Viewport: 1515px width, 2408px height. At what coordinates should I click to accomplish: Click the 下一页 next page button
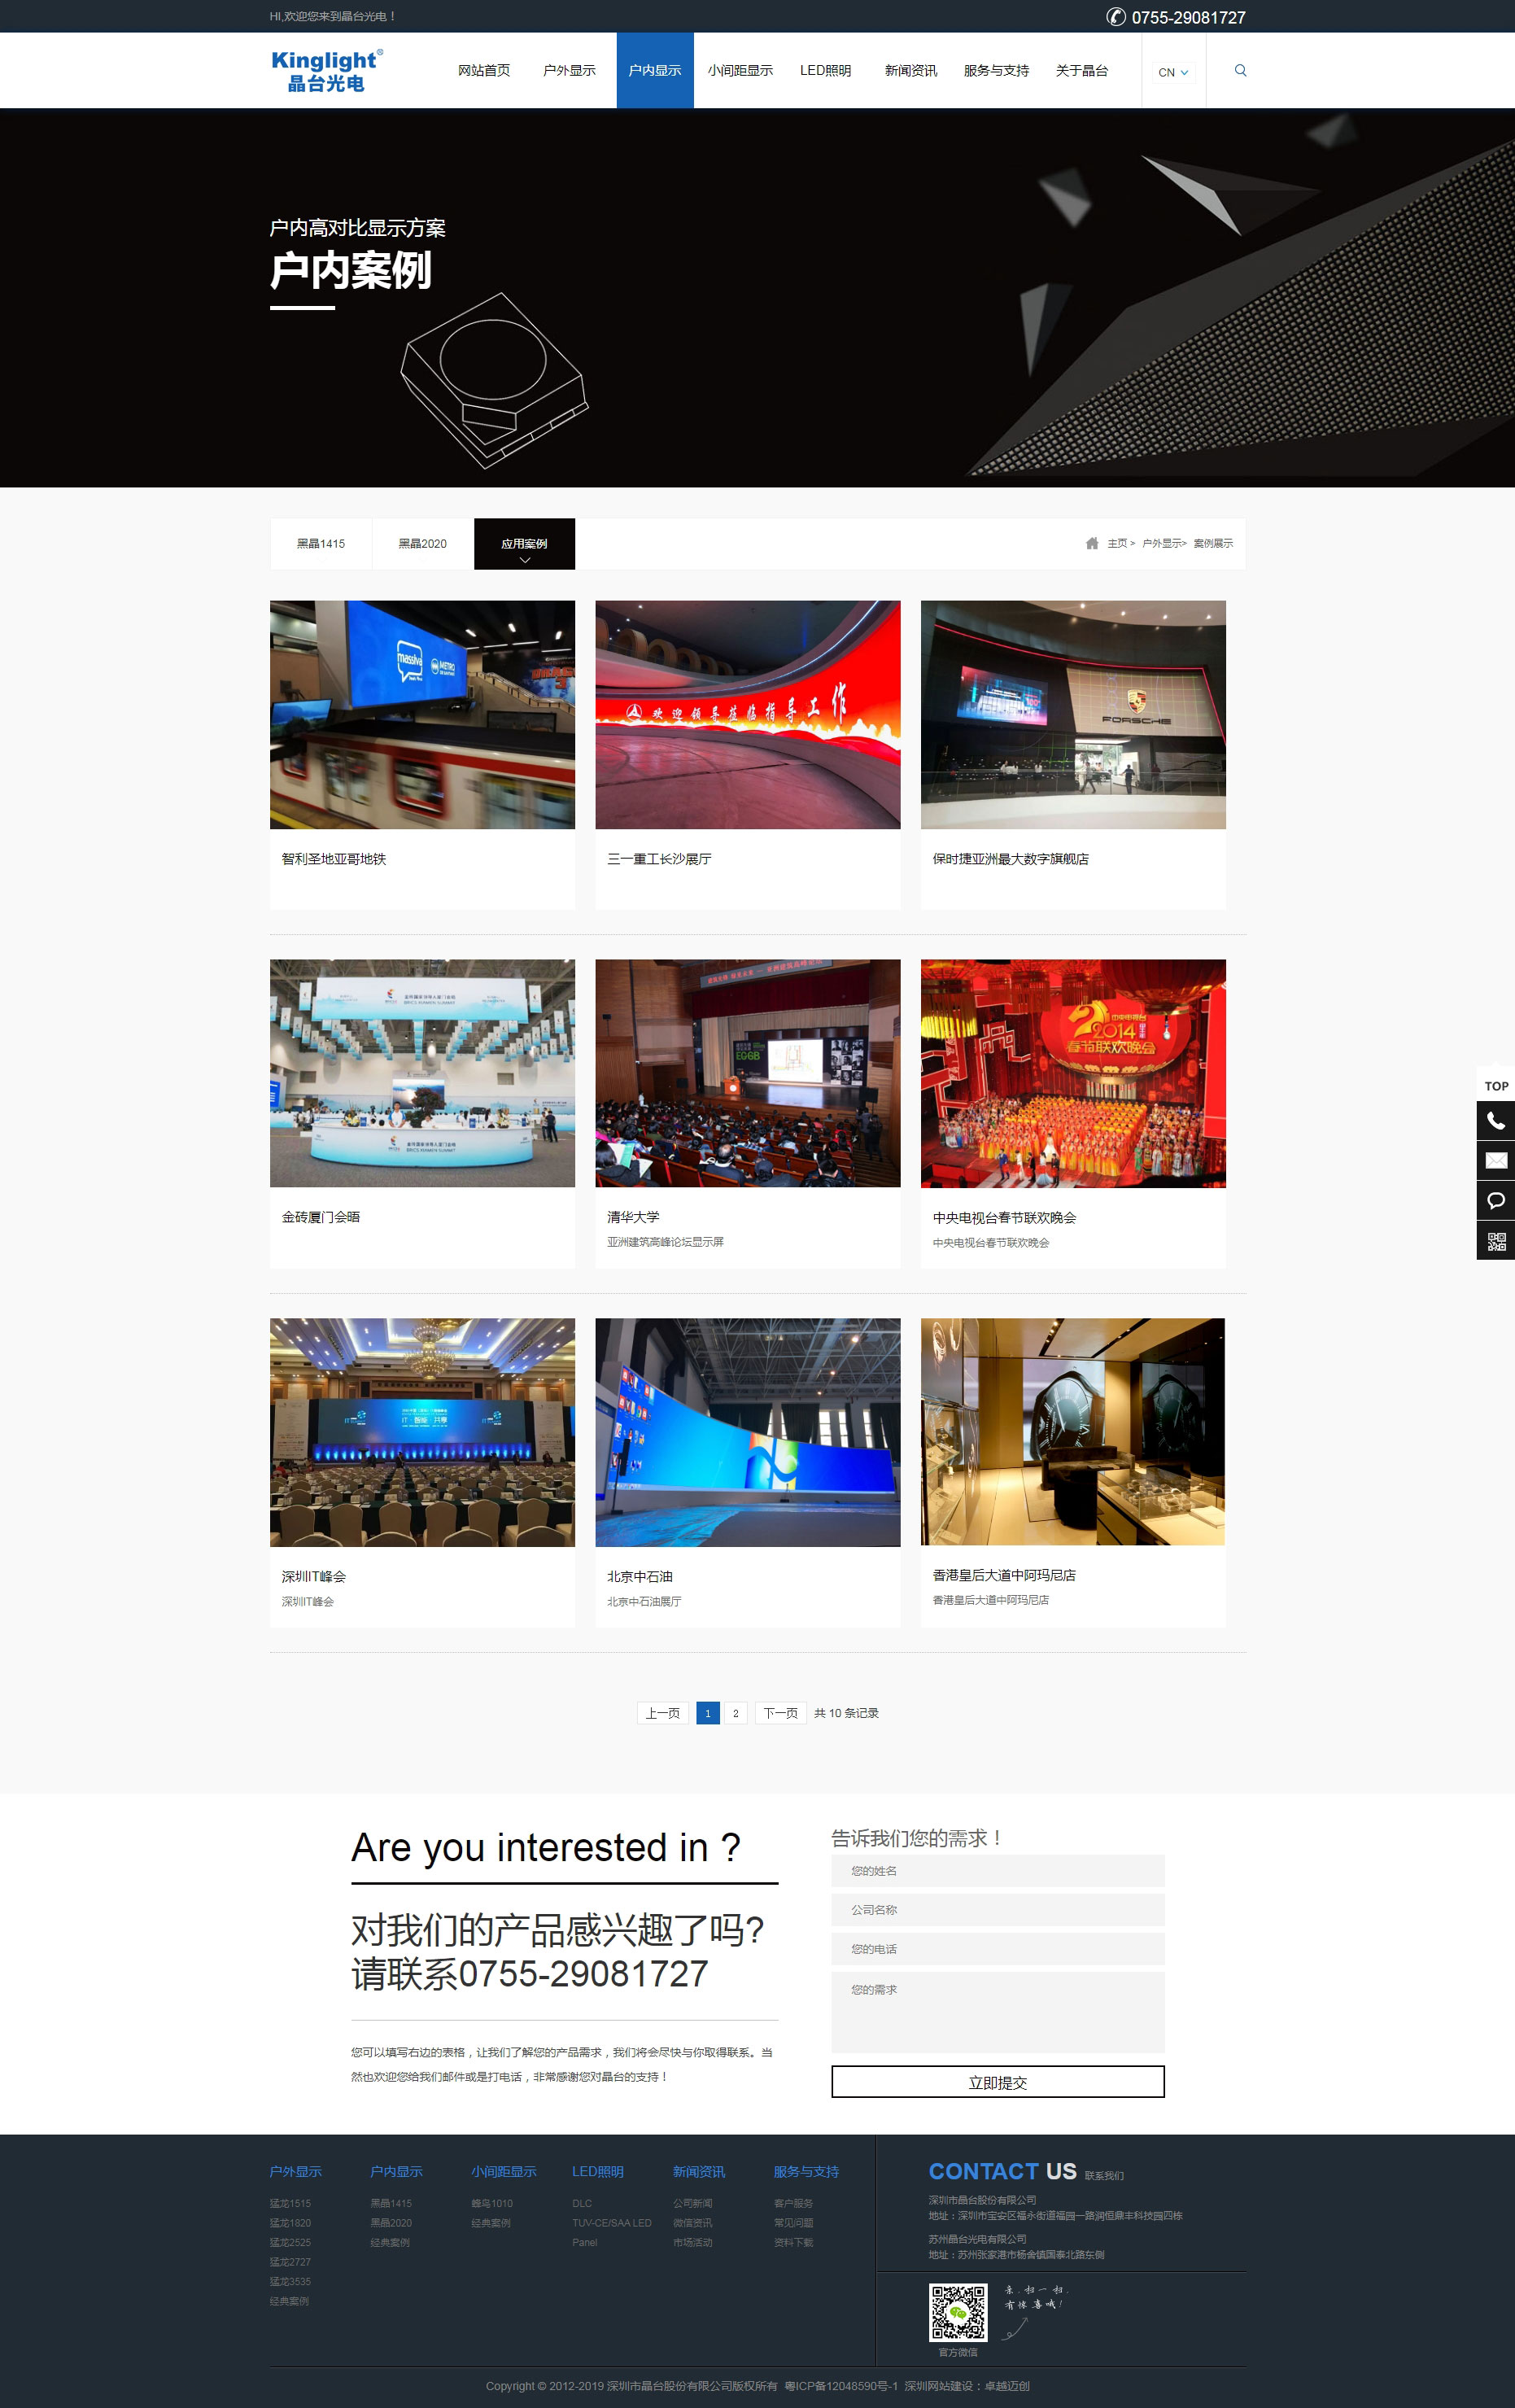(780, 1713)
